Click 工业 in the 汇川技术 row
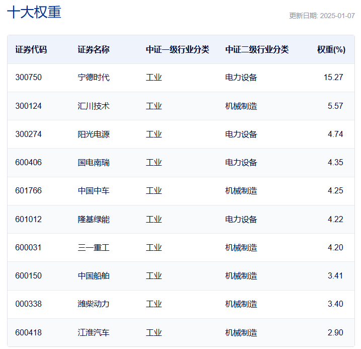 pyautogui.click(x=154, y=106)
